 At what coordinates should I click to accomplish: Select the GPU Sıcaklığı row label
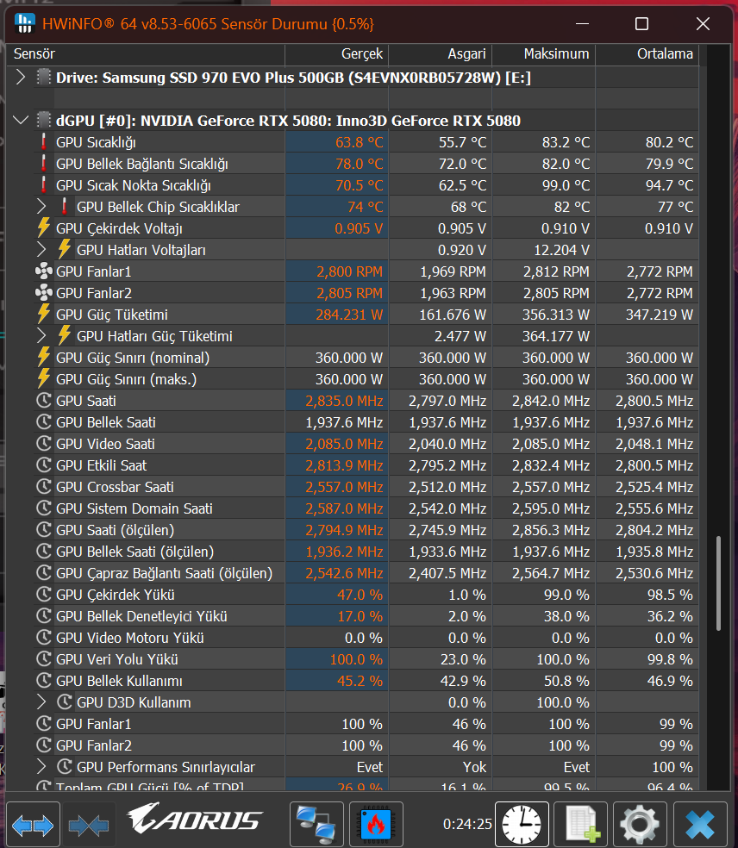(96, 142)
